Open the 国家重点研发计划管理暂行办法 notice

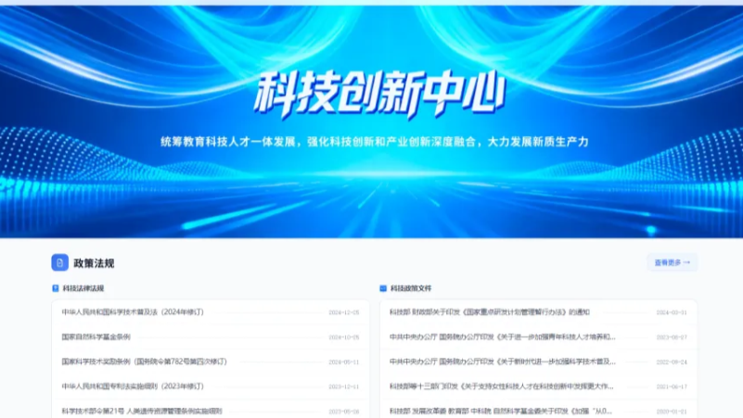(489, 312)
